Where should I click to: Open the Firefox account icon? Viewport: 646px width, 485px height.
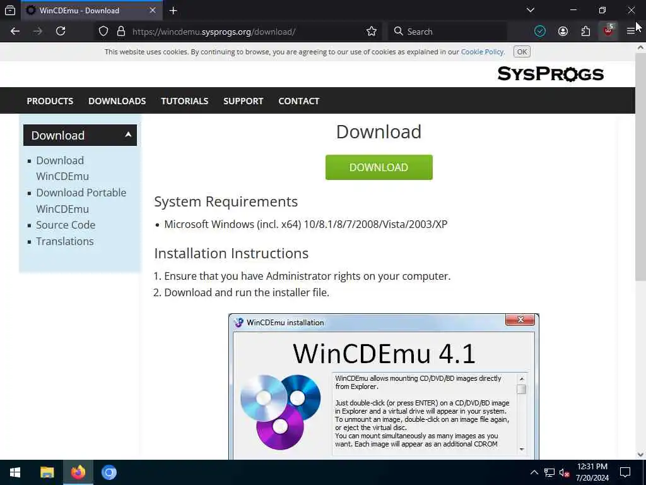[563, 32]
